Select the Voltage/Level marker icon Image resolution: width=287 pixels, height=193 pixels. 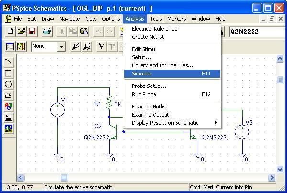point(76,46)
